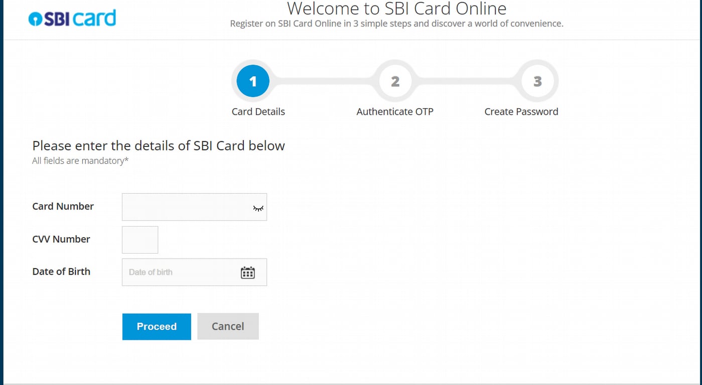Click the SBI Card logo
The image size is (702, 385).
coord(72,18)
